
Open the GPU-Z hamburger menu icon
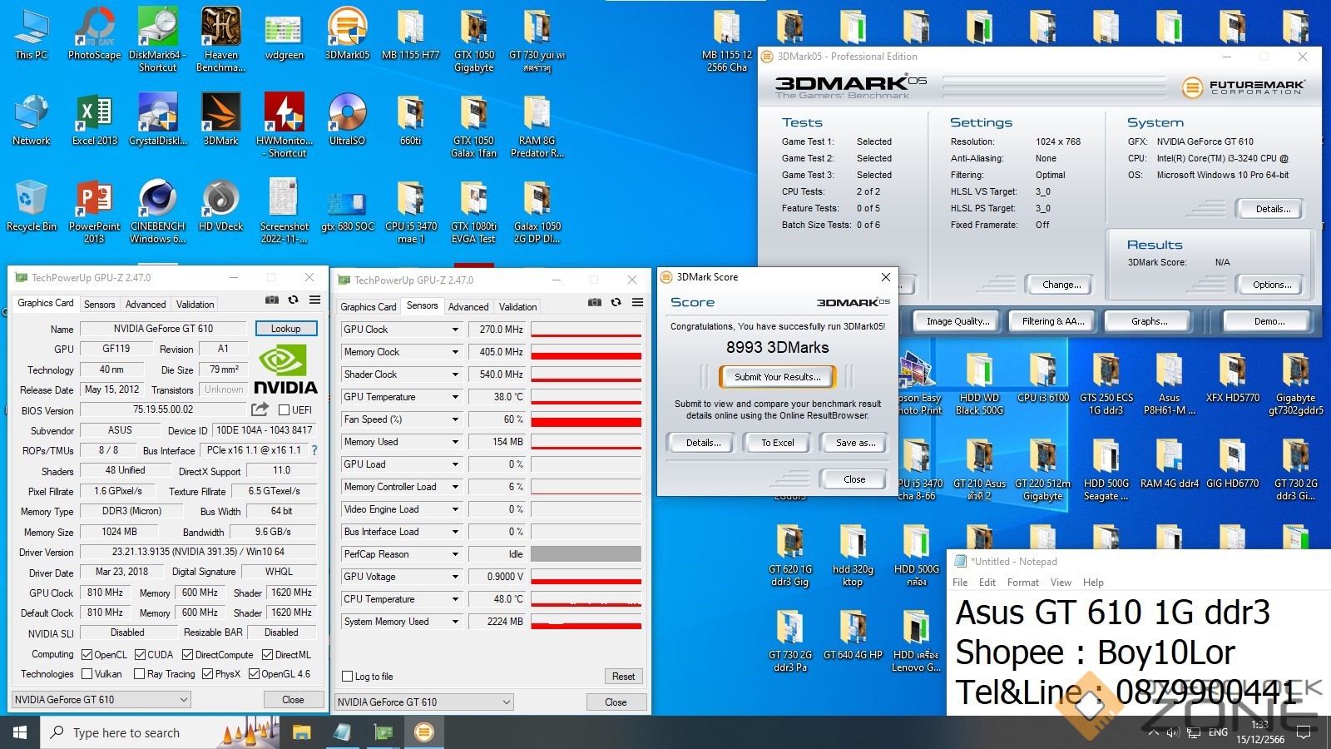click(314, 300)
